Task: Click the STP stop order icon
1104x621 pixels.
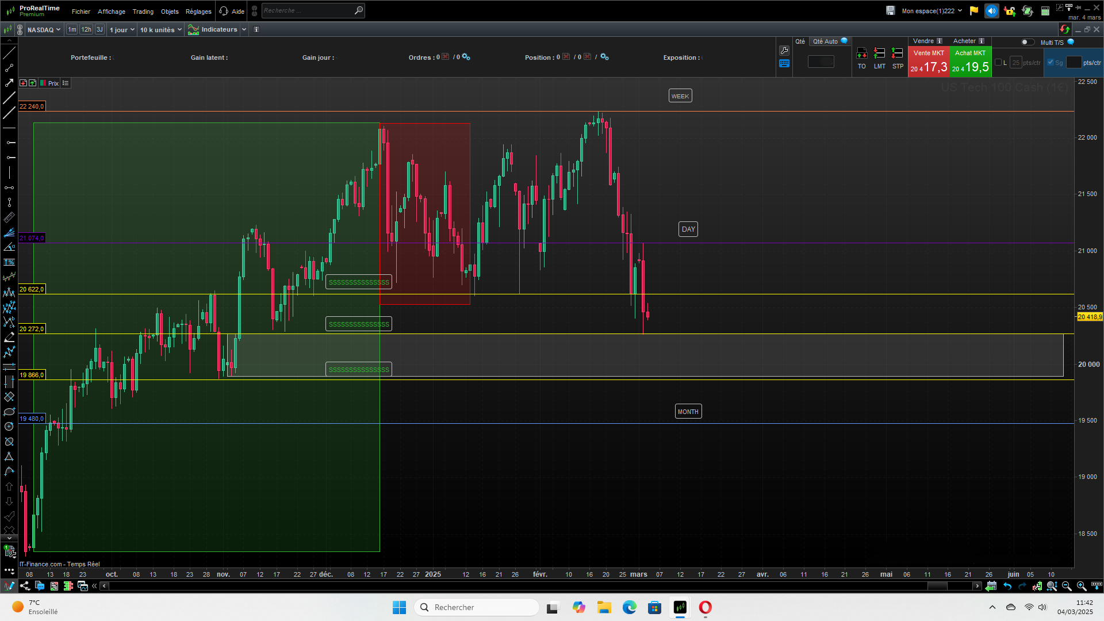Action: [x=897, y=54]
